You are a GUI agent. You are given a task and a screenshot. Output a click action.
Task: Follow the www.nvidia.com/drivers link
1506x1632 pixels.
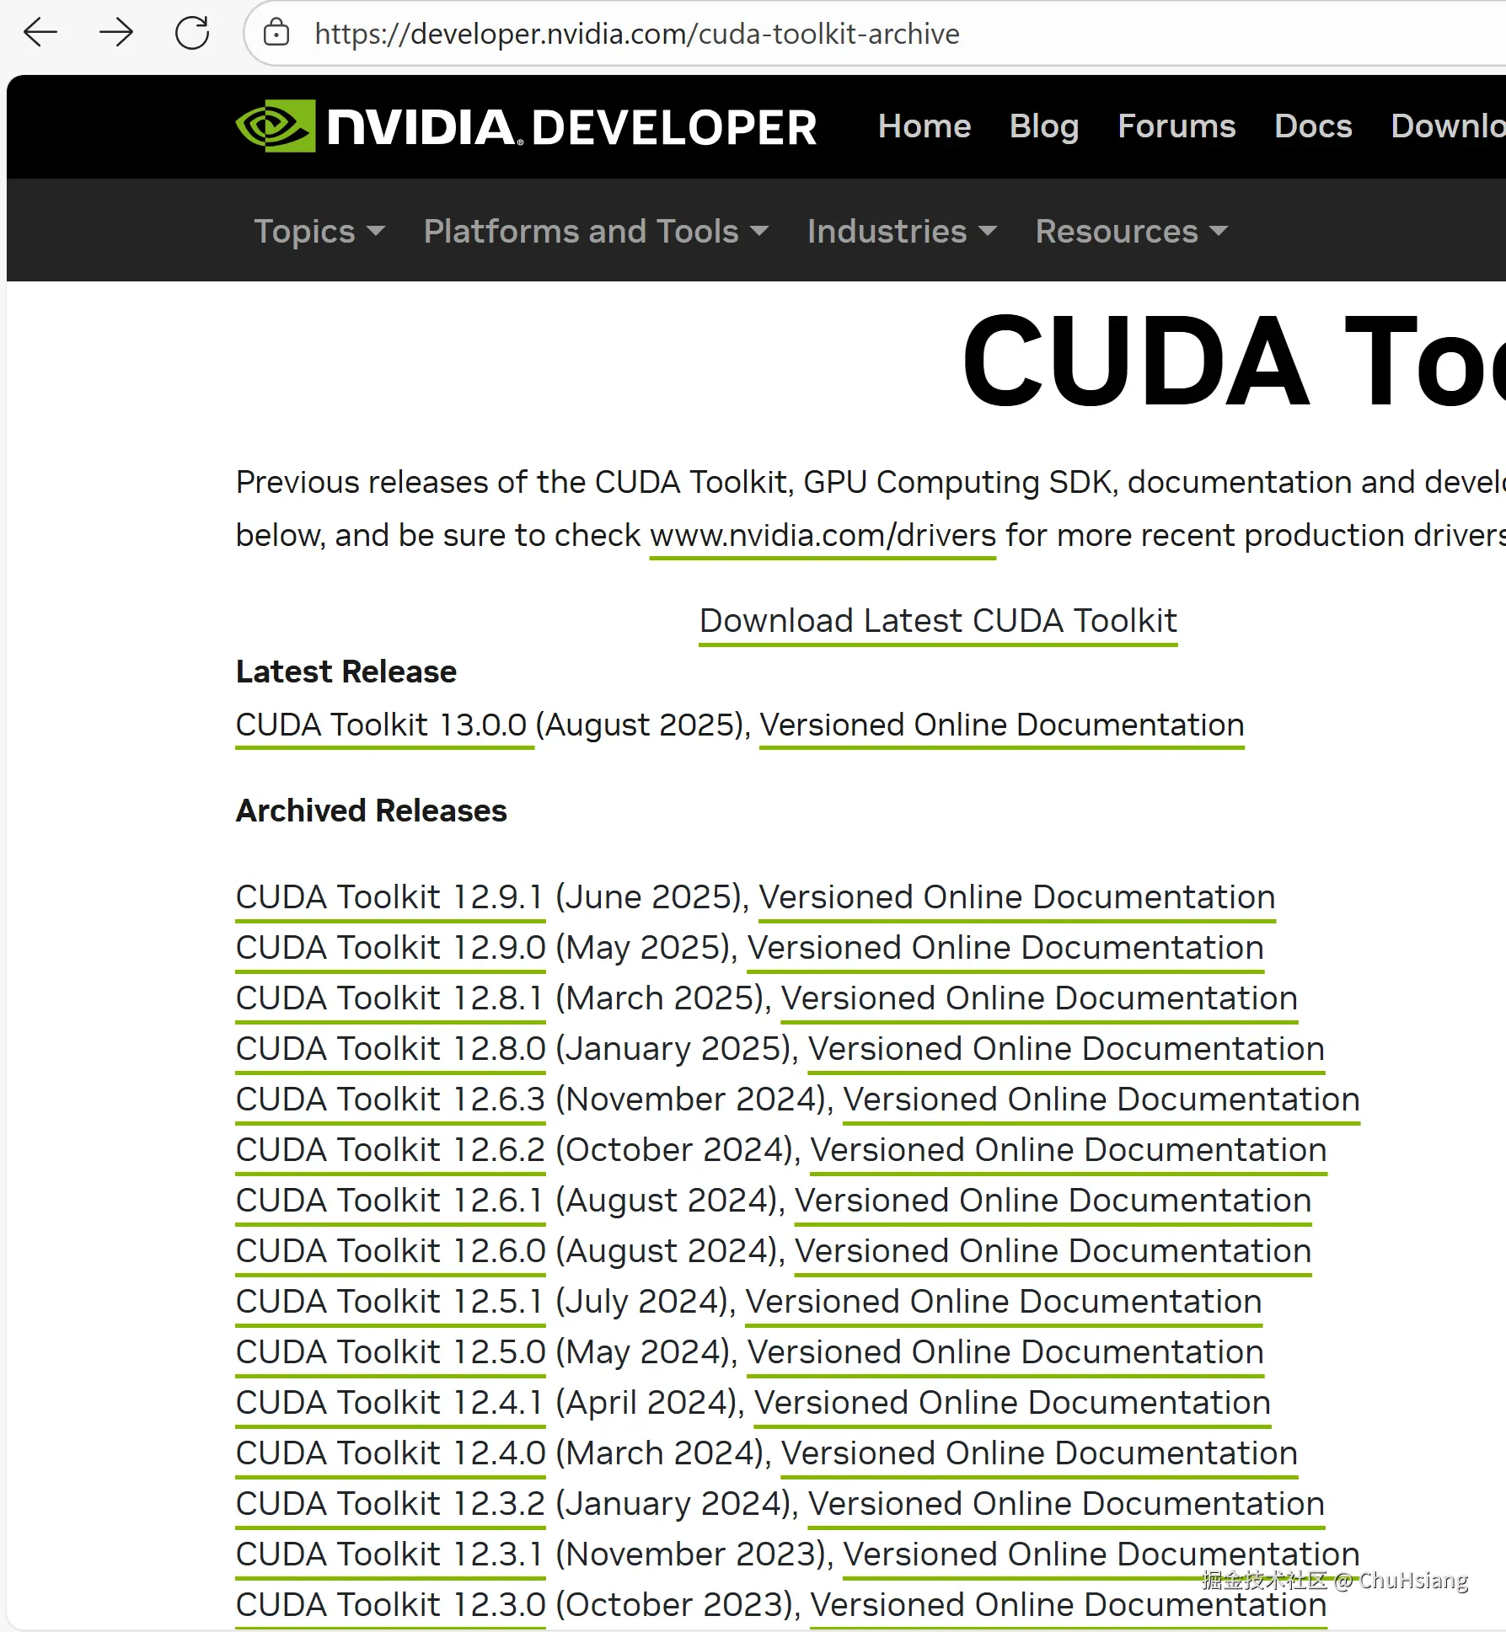pos(823,536)
